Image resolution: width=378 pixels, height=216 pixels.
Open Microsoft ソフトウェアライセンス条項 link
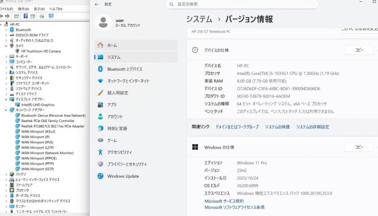[234, 207]
